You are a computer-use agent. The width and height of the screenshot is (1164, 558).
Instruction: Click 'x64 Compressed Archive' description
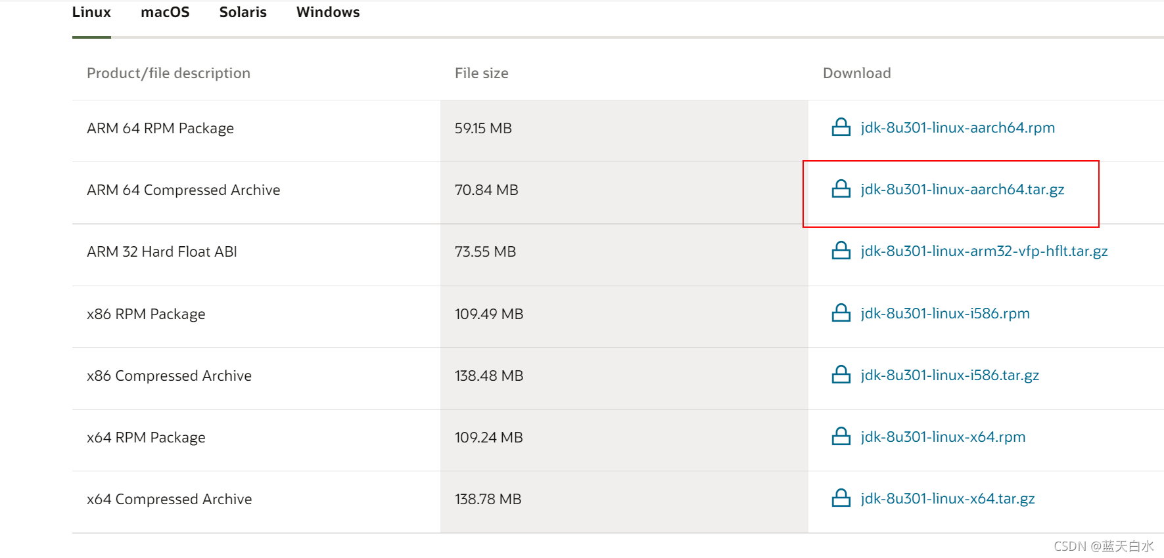[x=169, y=500]
